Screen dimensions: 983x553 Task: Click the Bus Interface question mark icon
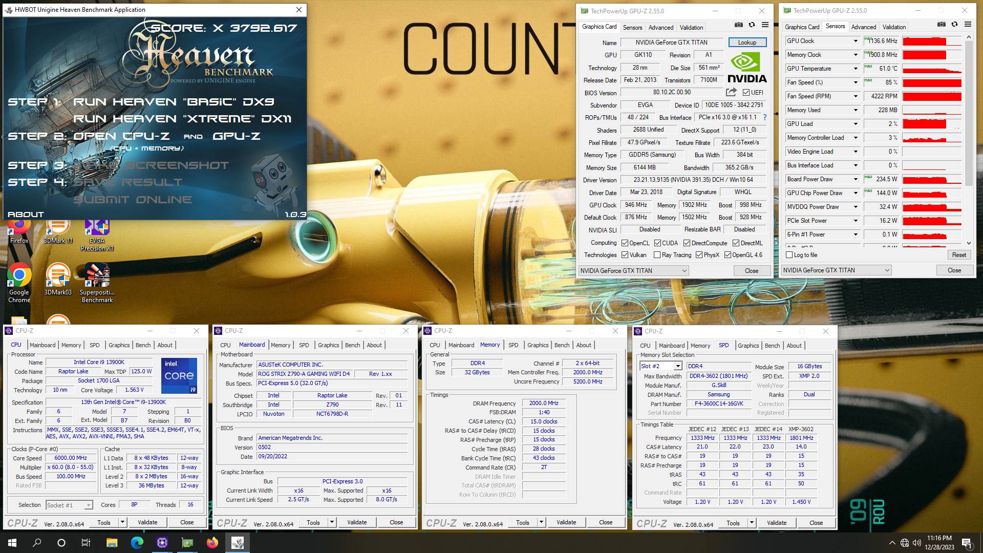coord(765,117)
